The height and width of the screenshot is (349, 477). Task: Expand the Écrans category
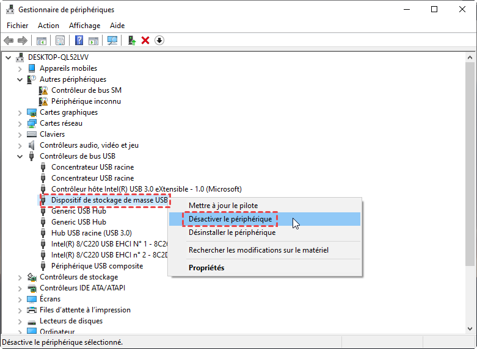coord(20,300)
